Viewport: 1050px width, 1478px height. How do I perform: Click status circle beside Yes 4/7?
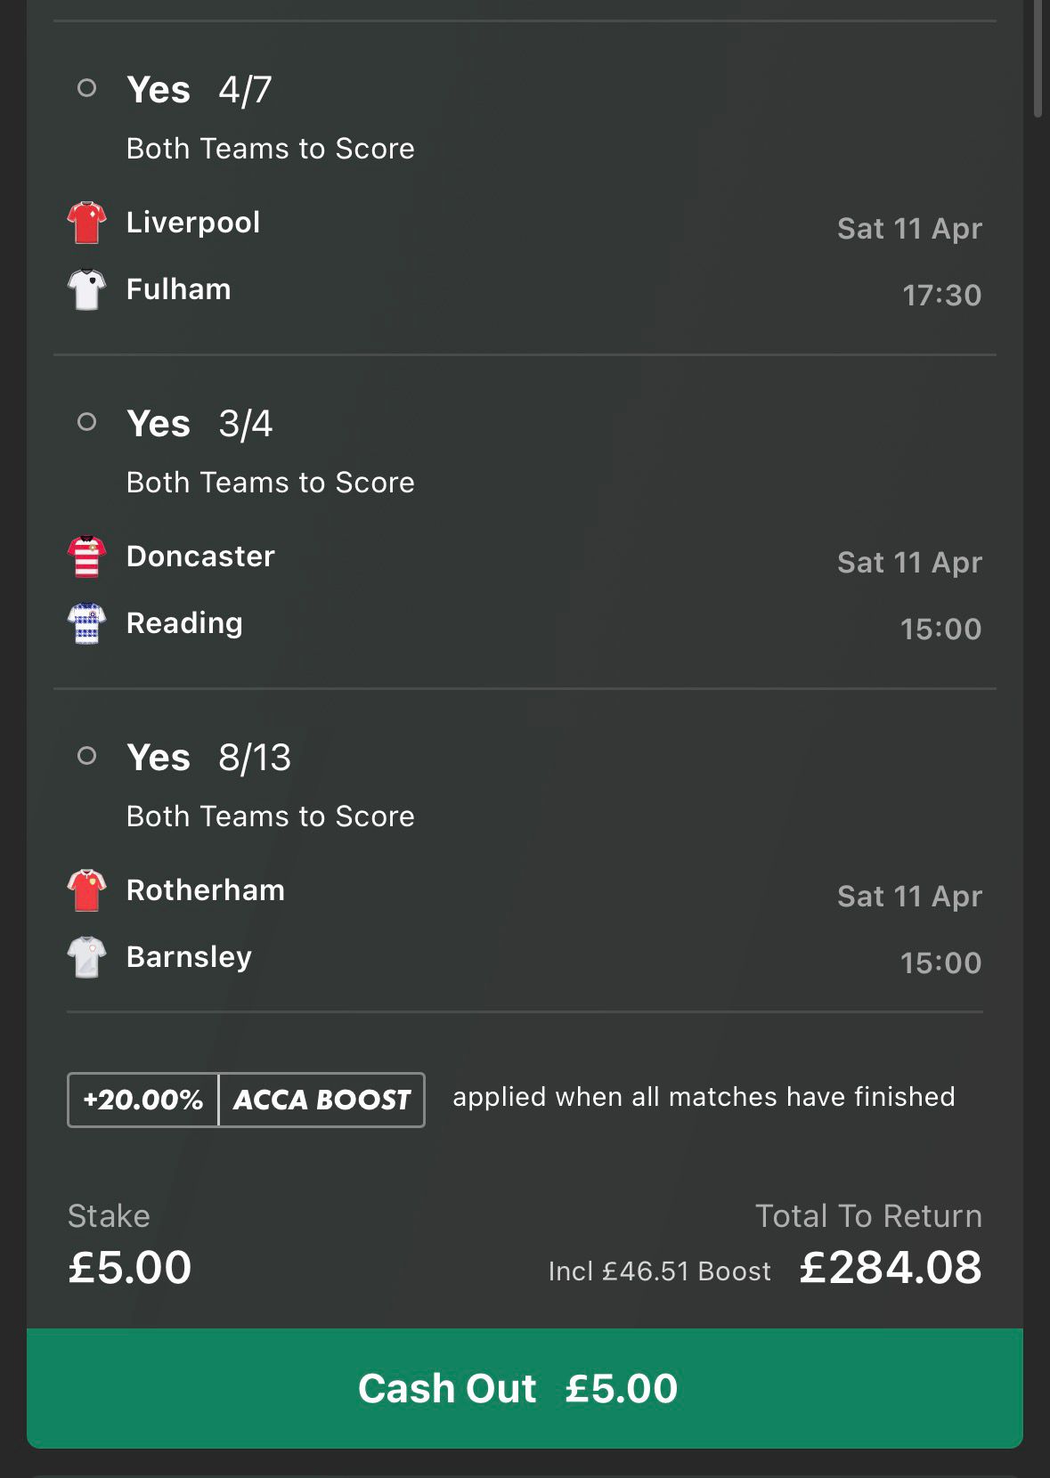point(86,88)
